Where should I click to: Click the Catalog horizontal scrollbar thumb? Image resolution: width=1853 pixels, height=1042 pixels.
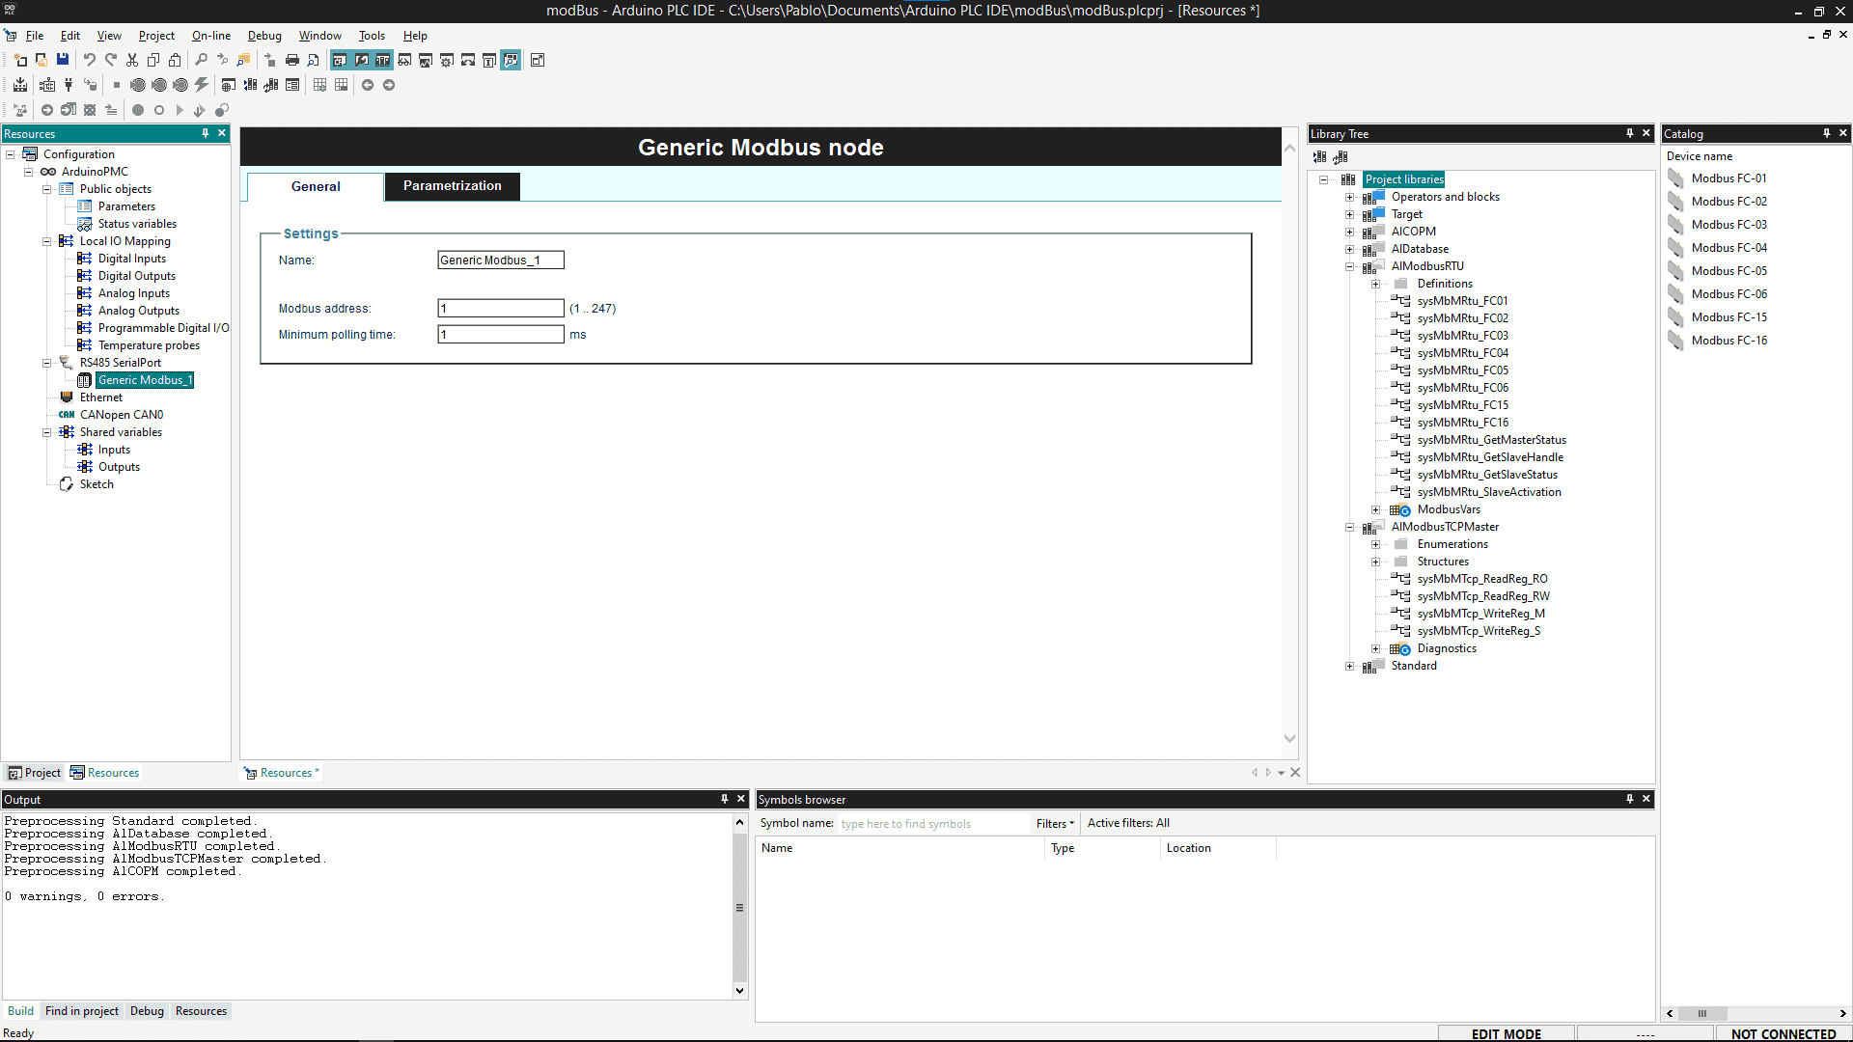pos(1701,1014)
